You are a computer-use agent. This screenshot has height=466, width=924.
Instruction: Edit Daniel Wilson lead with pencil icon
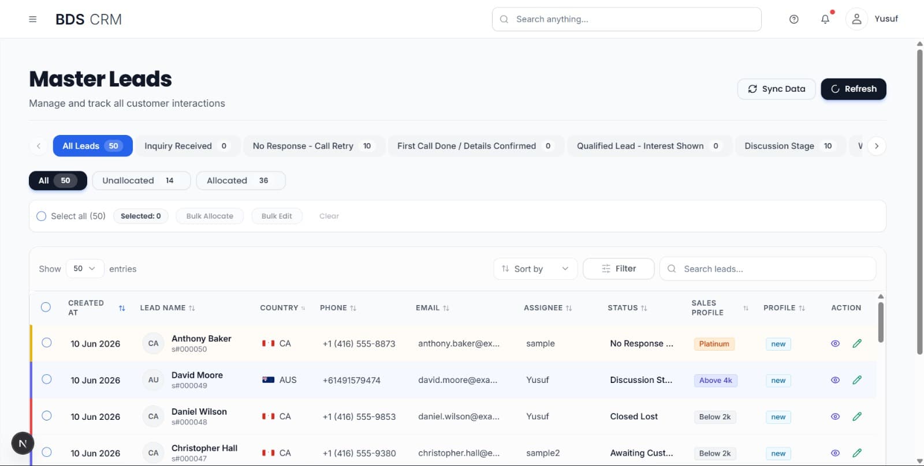[857, 416]
